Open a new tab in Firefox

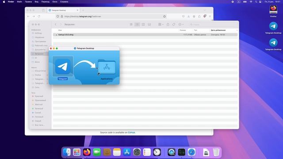point(83,10)
